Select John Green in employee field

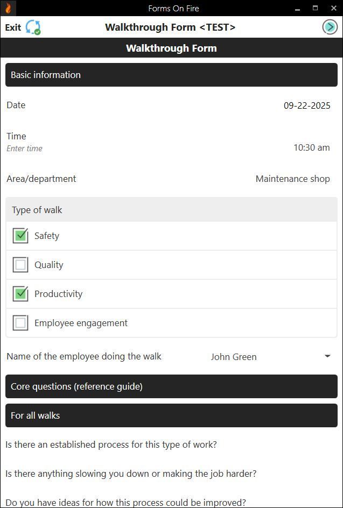pyautogui.click(x=234, y=357)
